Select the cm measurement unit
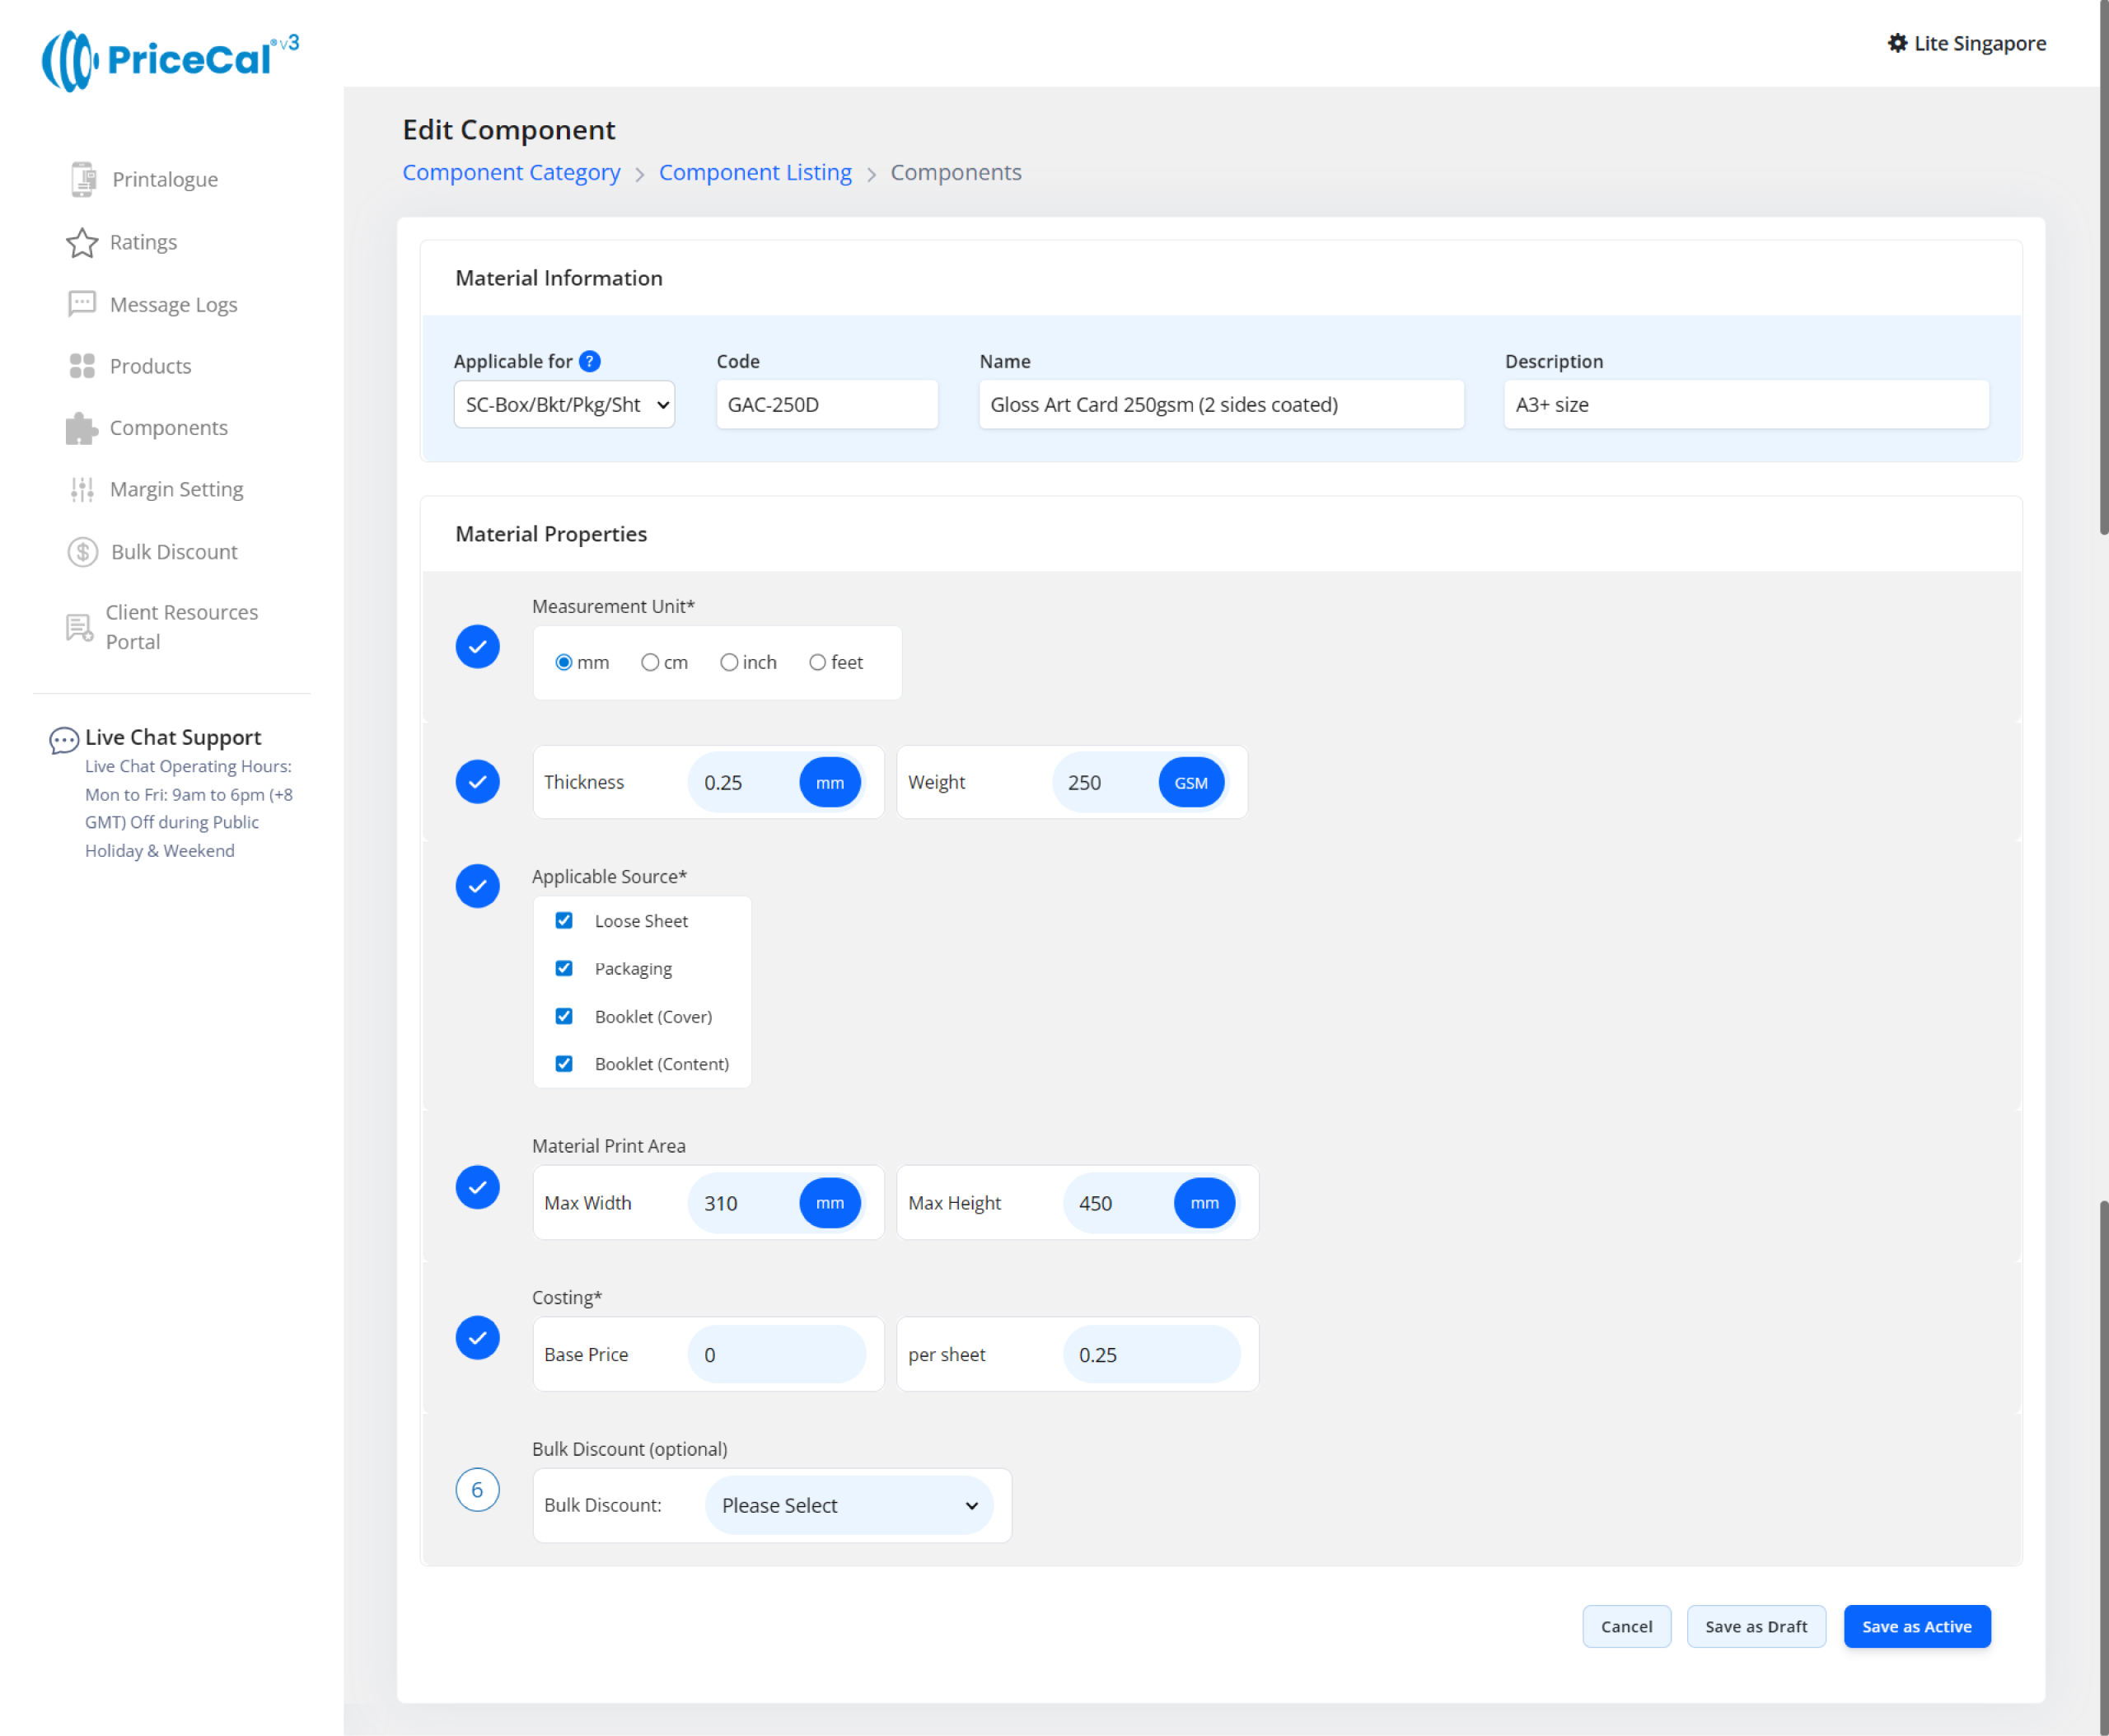This screenshot has height=1736, width=2109. (650, 662)
